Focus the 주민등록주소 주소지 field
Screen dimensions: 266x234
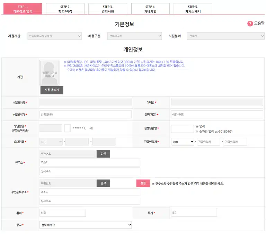point(90,192)
